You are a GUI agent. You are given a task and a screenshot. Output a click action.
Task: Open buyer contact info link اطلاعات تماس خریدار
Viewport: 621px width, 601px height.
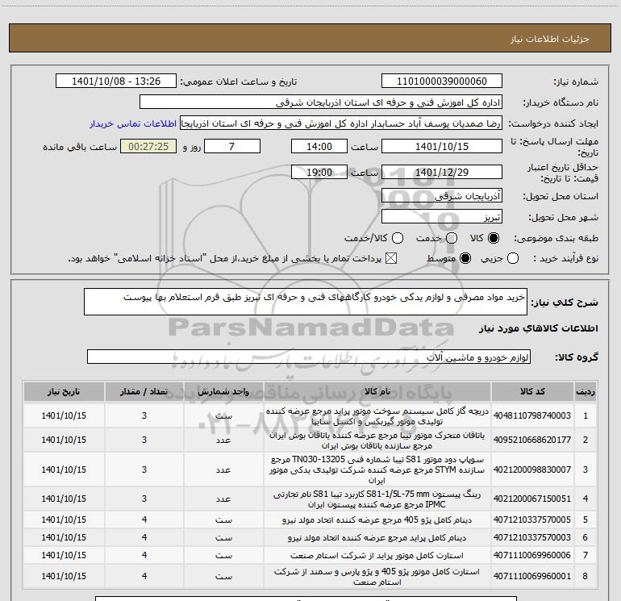pos(133,123)
